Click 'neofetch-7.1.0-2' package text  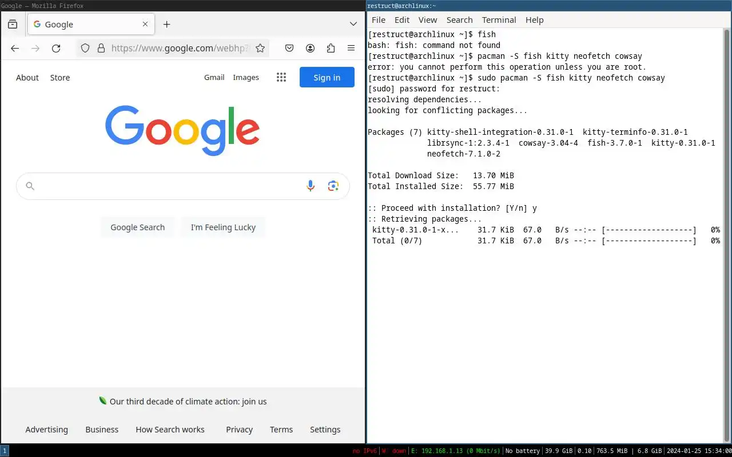[x=464, y=154]
